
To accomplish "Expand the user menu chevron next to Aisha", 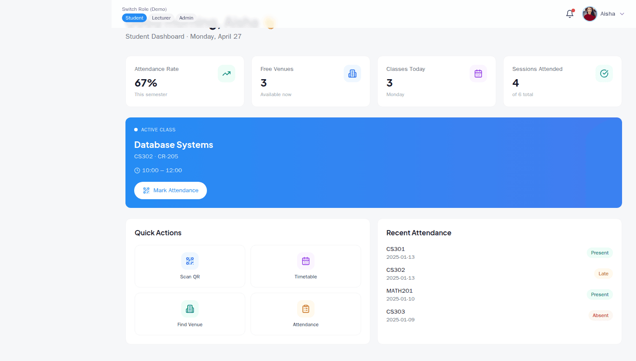I will coord(622,14).
